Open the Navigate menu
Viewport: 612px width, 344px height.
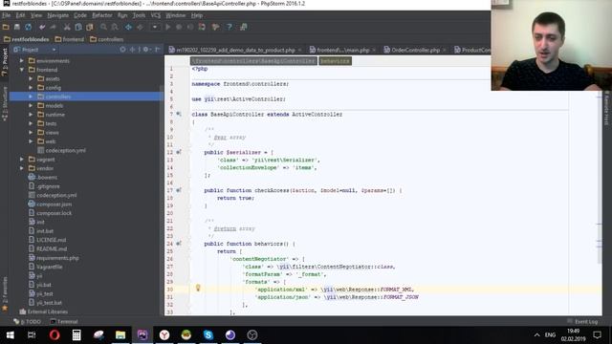57,15
